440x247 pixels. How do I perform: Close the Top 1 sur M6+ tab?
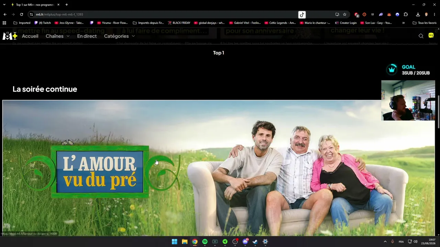(58, 5)
